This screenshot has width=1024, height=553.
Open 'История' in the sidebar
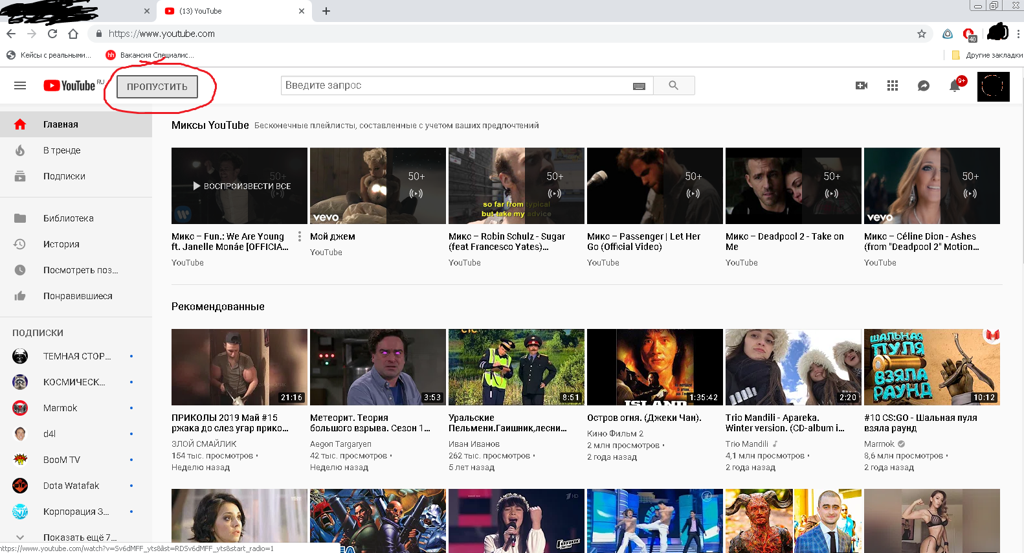tap(61, 244)
